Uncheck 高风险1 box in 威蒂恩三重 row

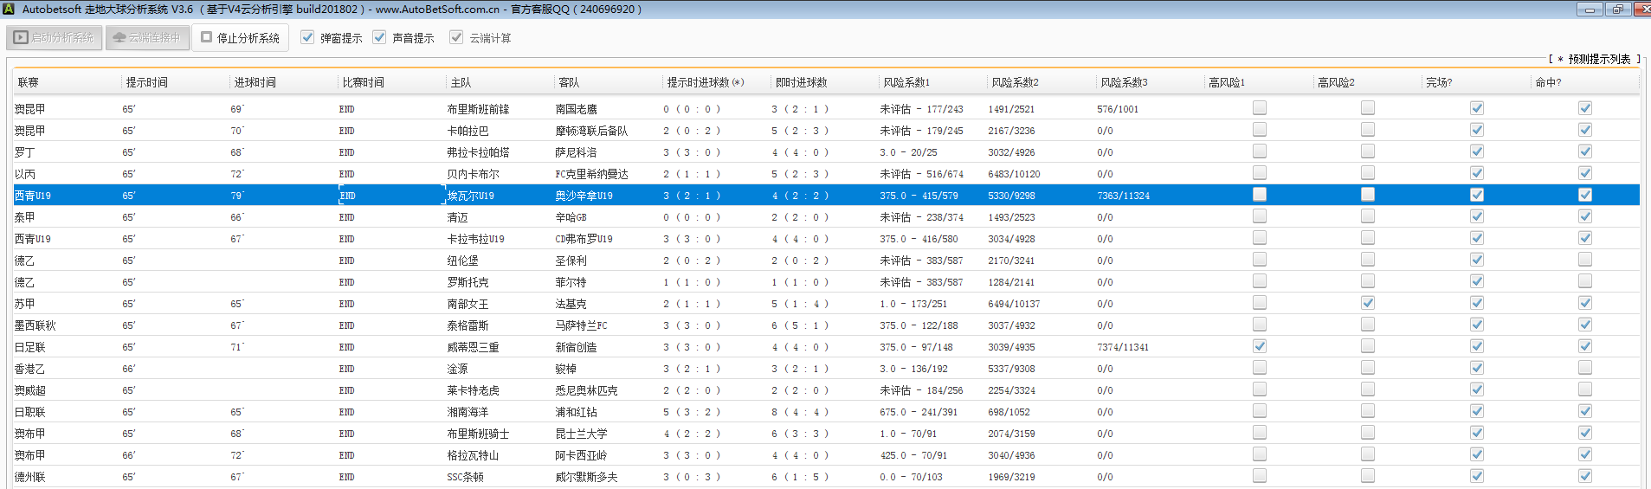[1260, 346]
